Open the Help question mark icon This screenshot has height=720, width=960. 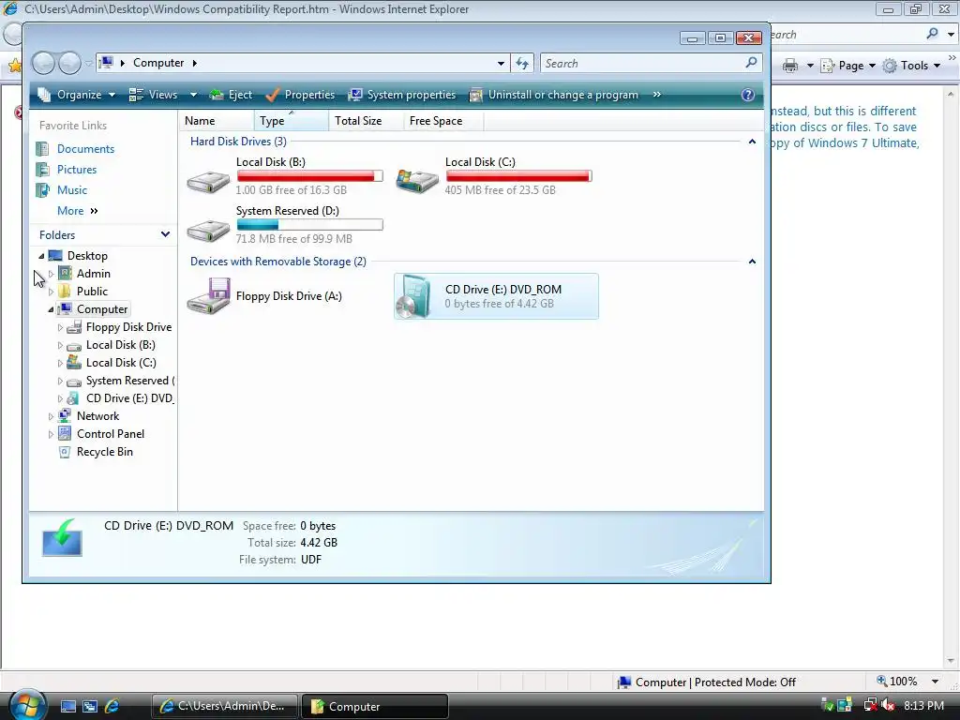tap(747, 95)
